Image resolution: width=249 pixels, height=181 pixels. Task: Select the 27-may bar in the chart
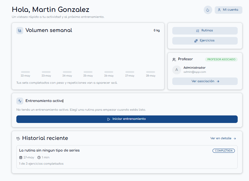pos(130,72)
